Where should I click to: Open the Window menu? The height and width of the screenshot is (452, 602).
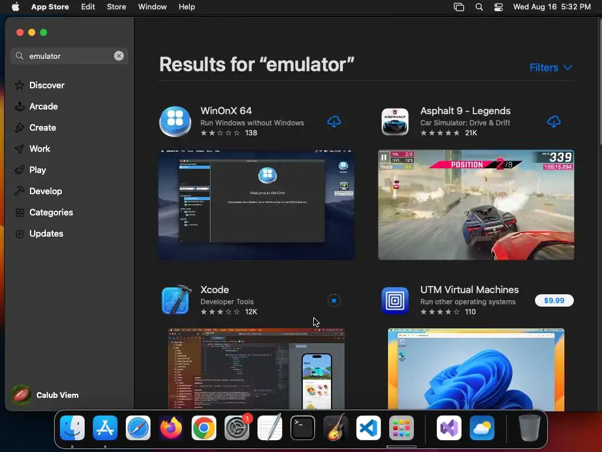152,6
